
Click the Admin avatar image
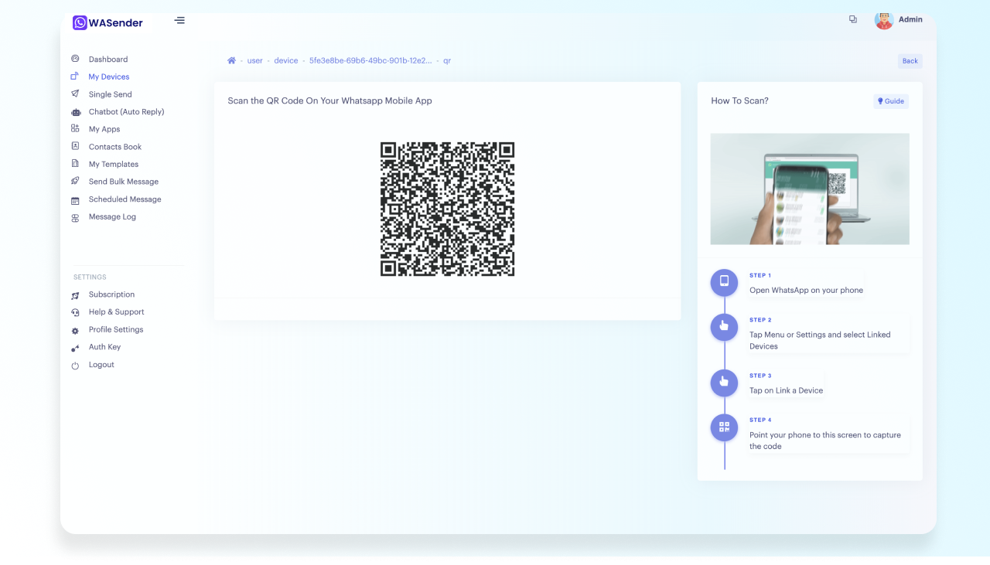click(884, 20)
